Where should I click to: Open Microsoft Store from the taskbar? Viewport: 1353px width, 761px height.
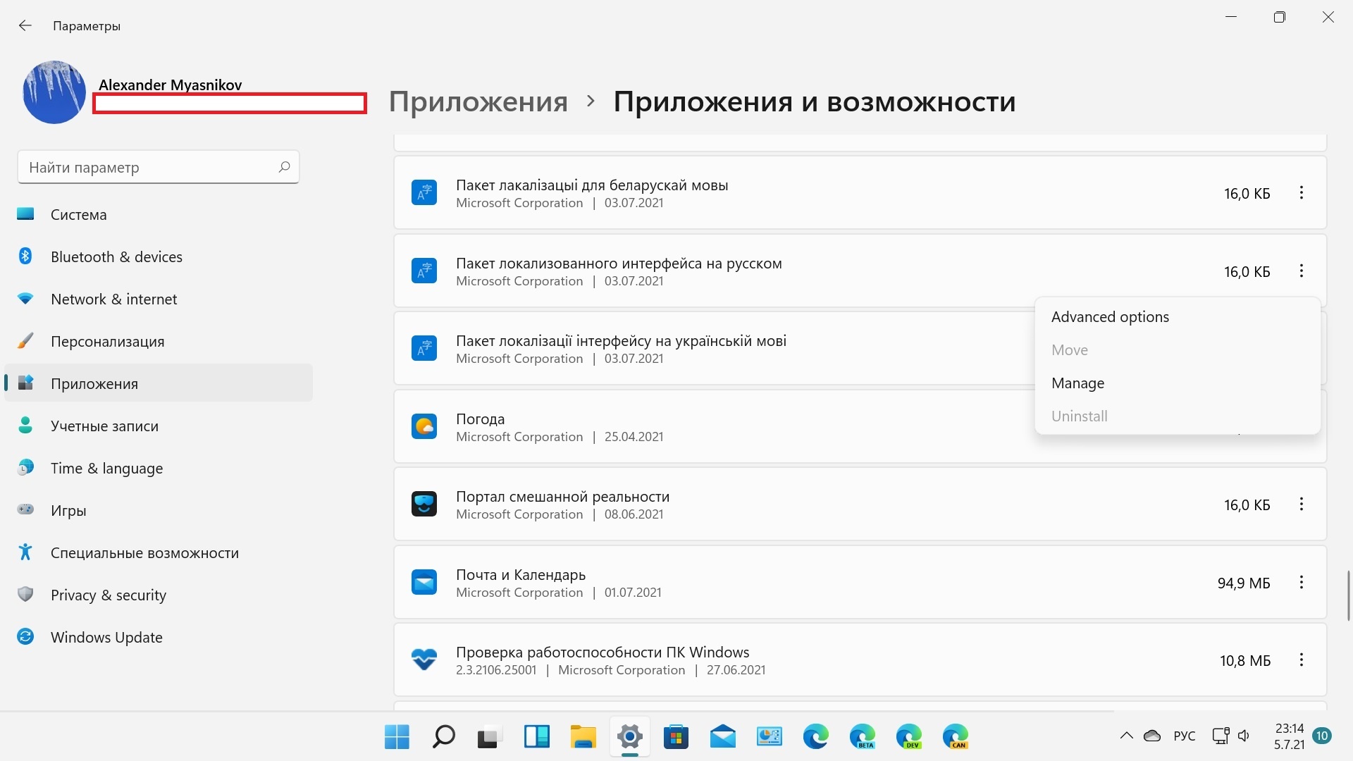tap(676, 736)
